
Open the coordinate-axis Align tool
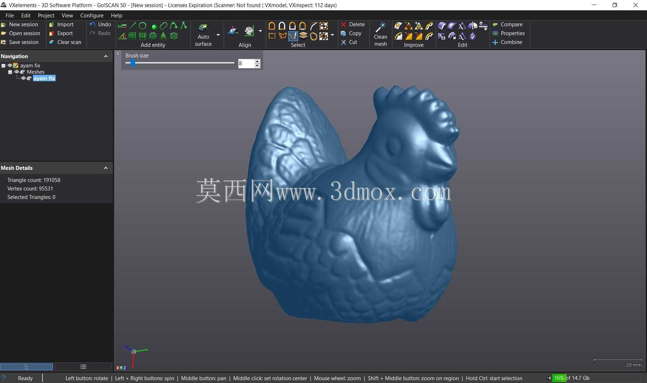click(233, 31)
